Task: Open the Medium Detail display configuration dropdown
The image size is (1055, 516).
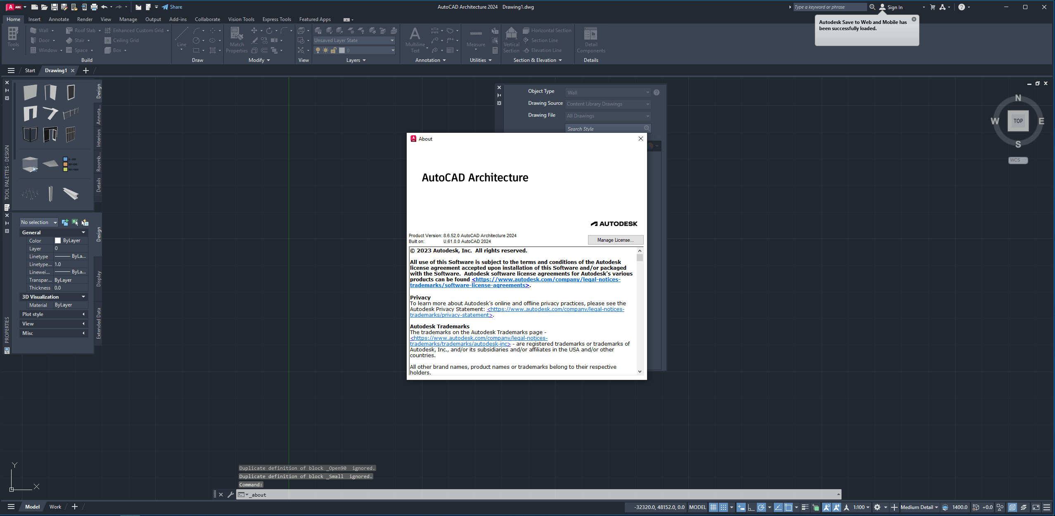Action: point(919,507)
